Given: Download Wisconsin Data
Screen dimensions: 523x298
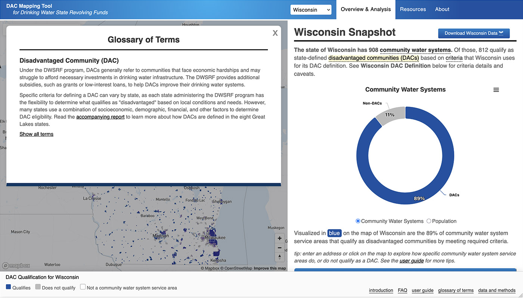Looking at the screenshot, I should pos(474,33).
